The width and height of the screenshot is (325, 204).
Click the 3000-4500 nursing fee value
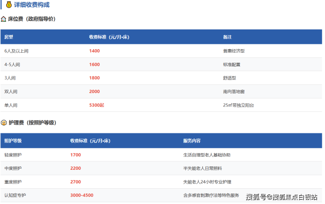[x=82, y=195]
